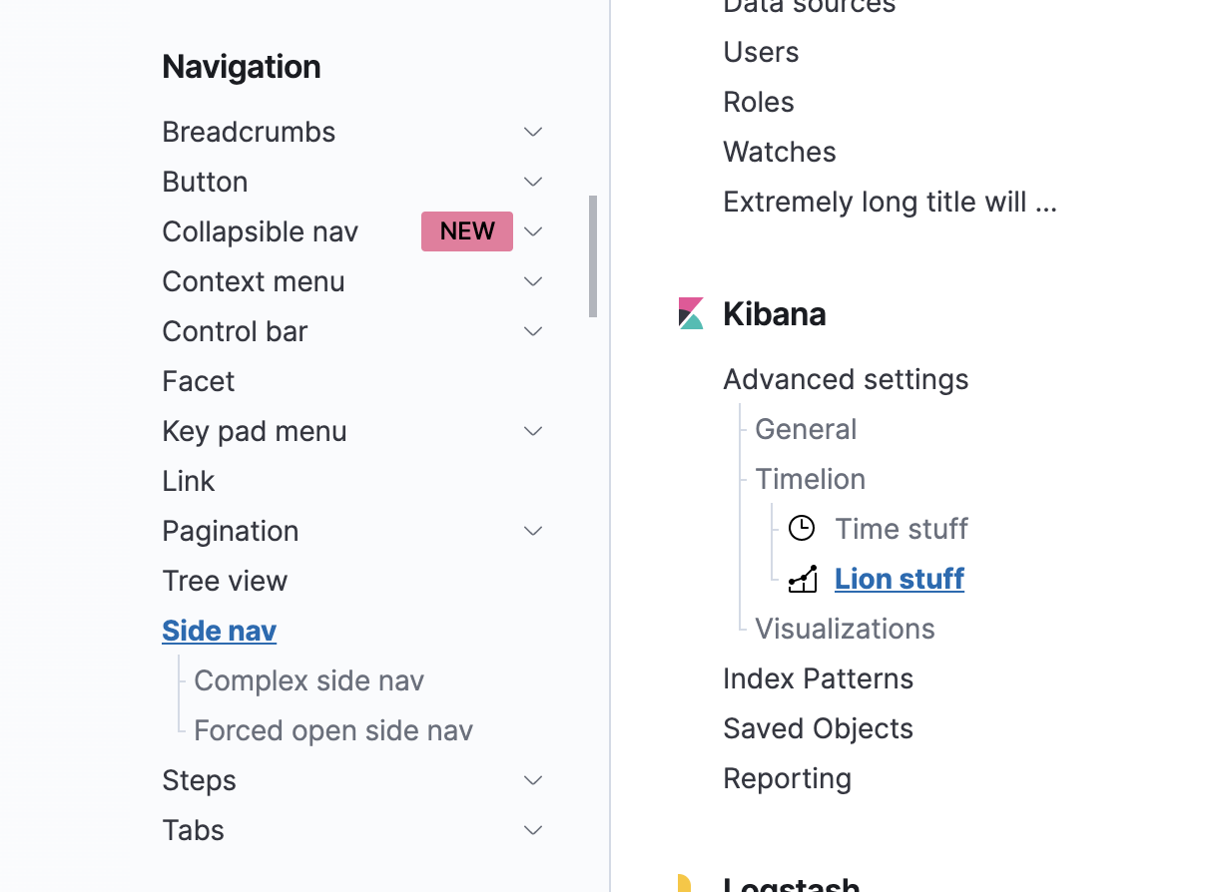Select Forced open side nav item
This screenshot has width=1208, height=892.
click(x=333, y=730)
